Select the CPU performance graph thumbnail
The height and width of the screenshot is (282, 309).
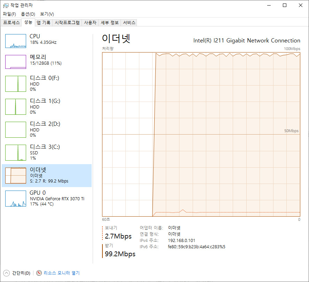16,41
